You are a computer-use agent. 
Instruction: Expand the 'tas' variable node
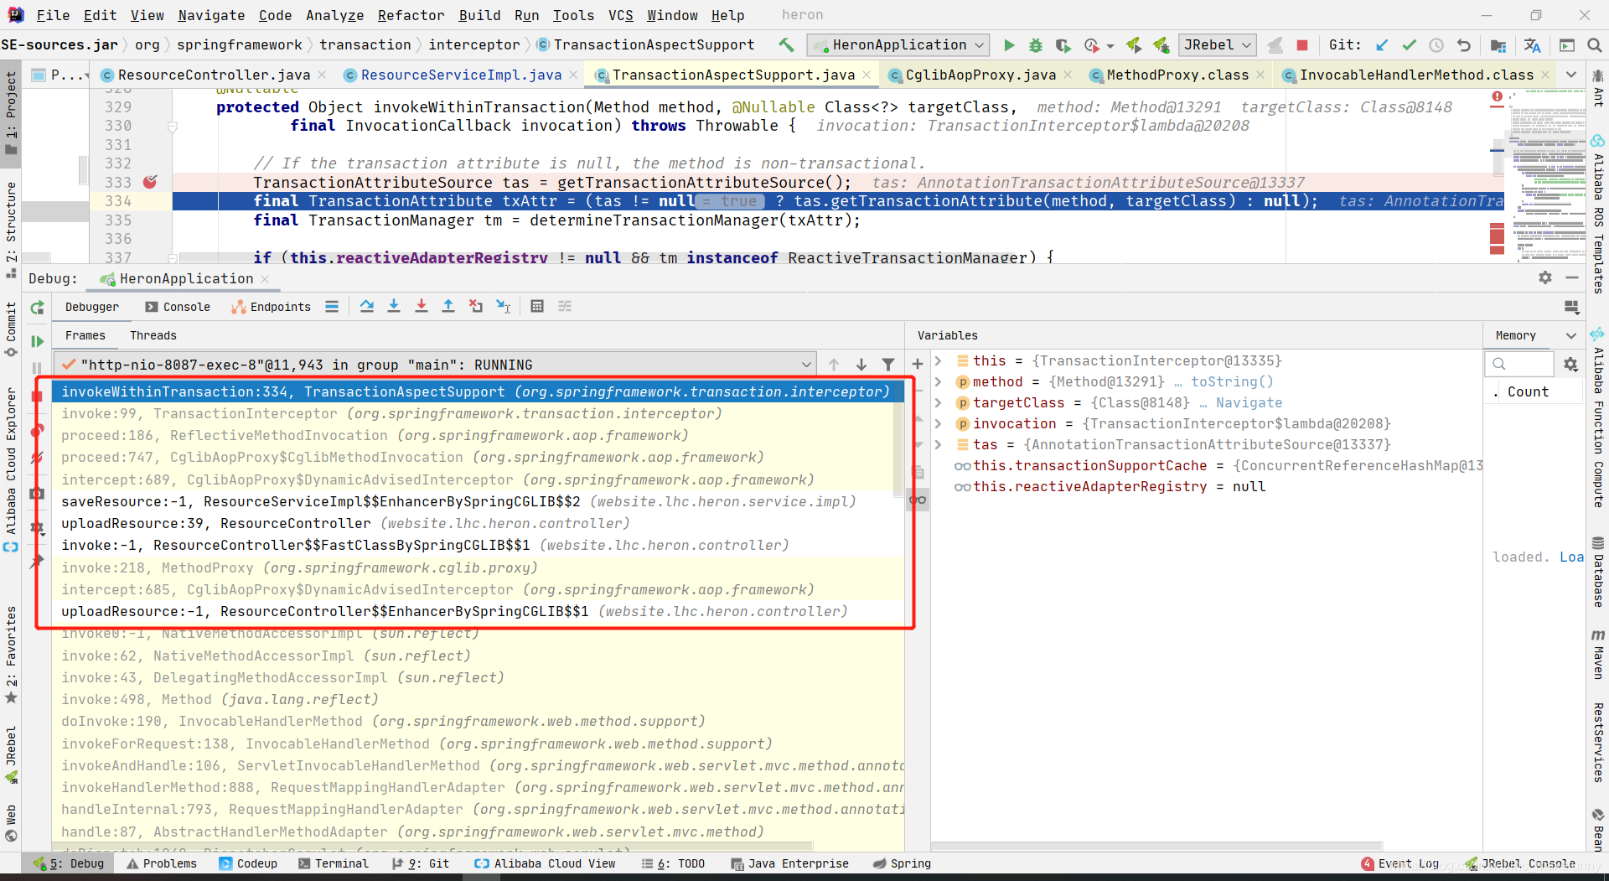coord(939,444)
